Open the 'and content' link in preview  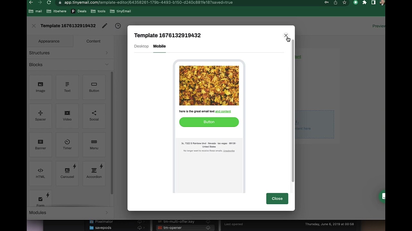tap(223, 111)
